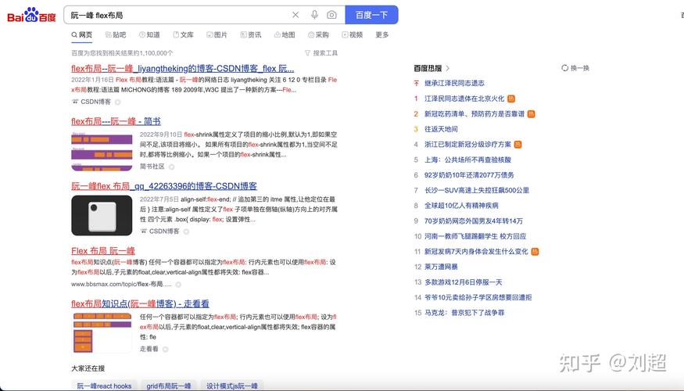Open hot search 多款游戏12月6日停服一天

point(464,282)
